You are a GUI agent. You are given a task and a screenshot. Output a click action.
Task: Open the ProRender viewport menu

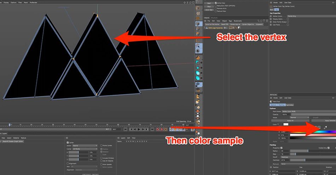click(34, 2)
